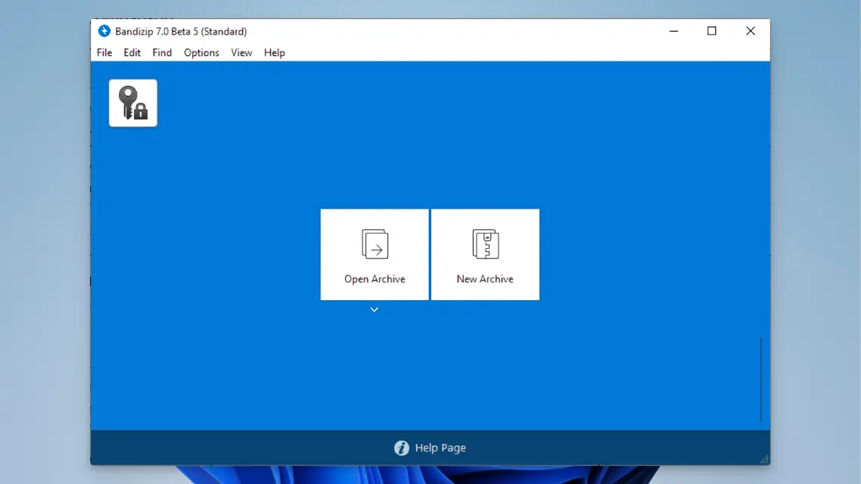Click the New Archive zipper icon
This screenshot has height=484, width=861.
pos(485,244)
